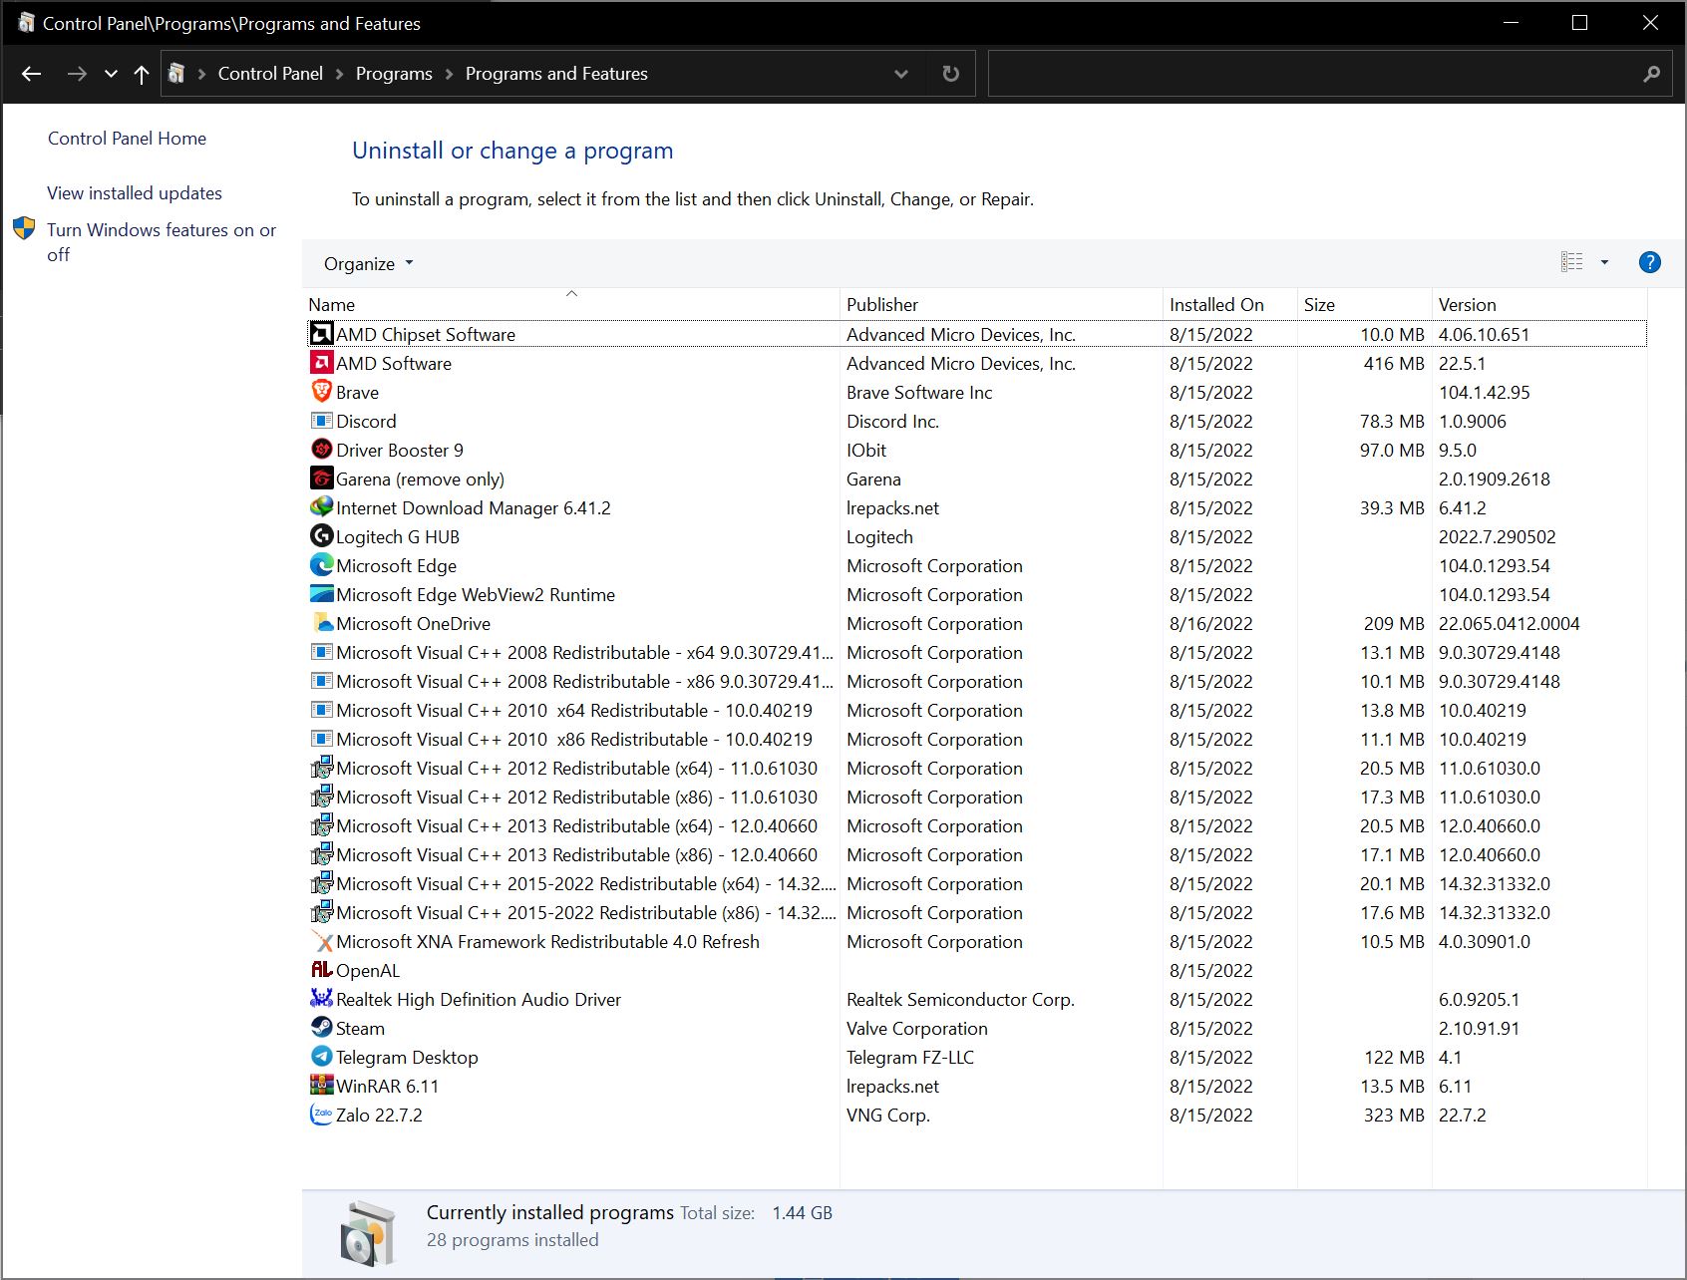Click the Brave browser icon in list
The height and width of the screenshot is (1280, 1687).
[x=321, y=392]
